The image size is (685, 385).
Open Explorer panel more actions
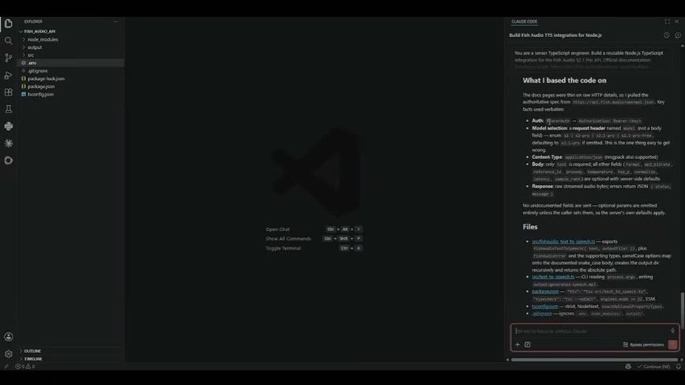[116, 21]
